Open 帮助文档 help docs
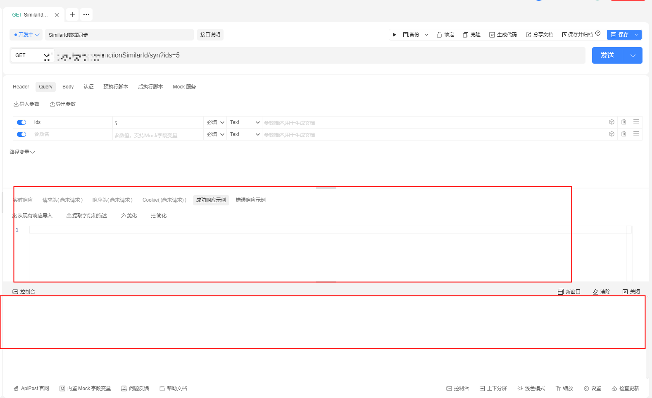Image resolution: width=652 pixels, height=398 pixels. (173, 388)
